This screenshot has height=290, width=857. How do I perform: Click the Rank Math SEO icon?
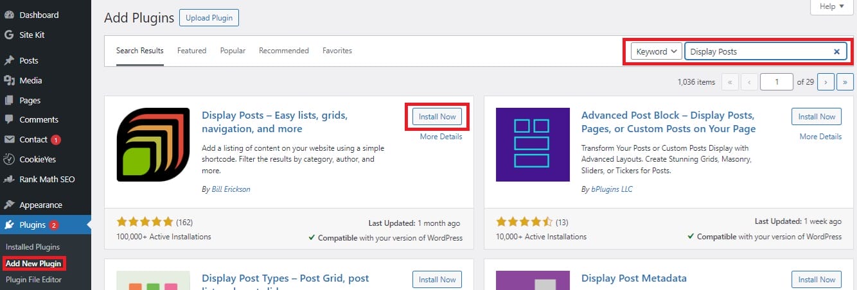[x=9, y=179]
